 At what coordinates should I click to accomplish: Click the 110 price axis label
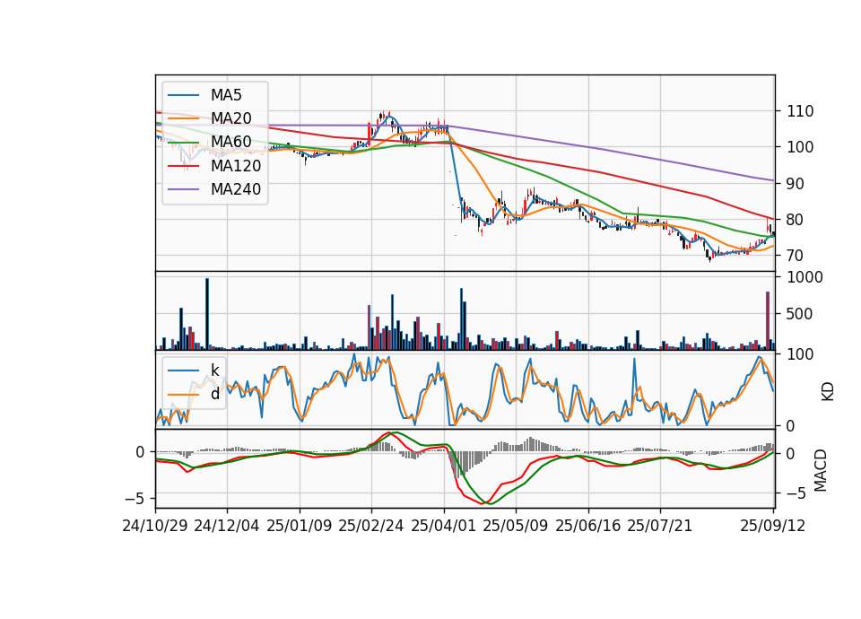(800, 111)
